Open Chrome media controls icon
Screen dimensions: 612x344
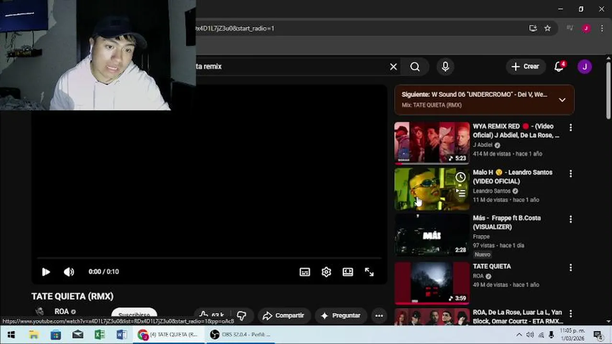click(570, 28)
